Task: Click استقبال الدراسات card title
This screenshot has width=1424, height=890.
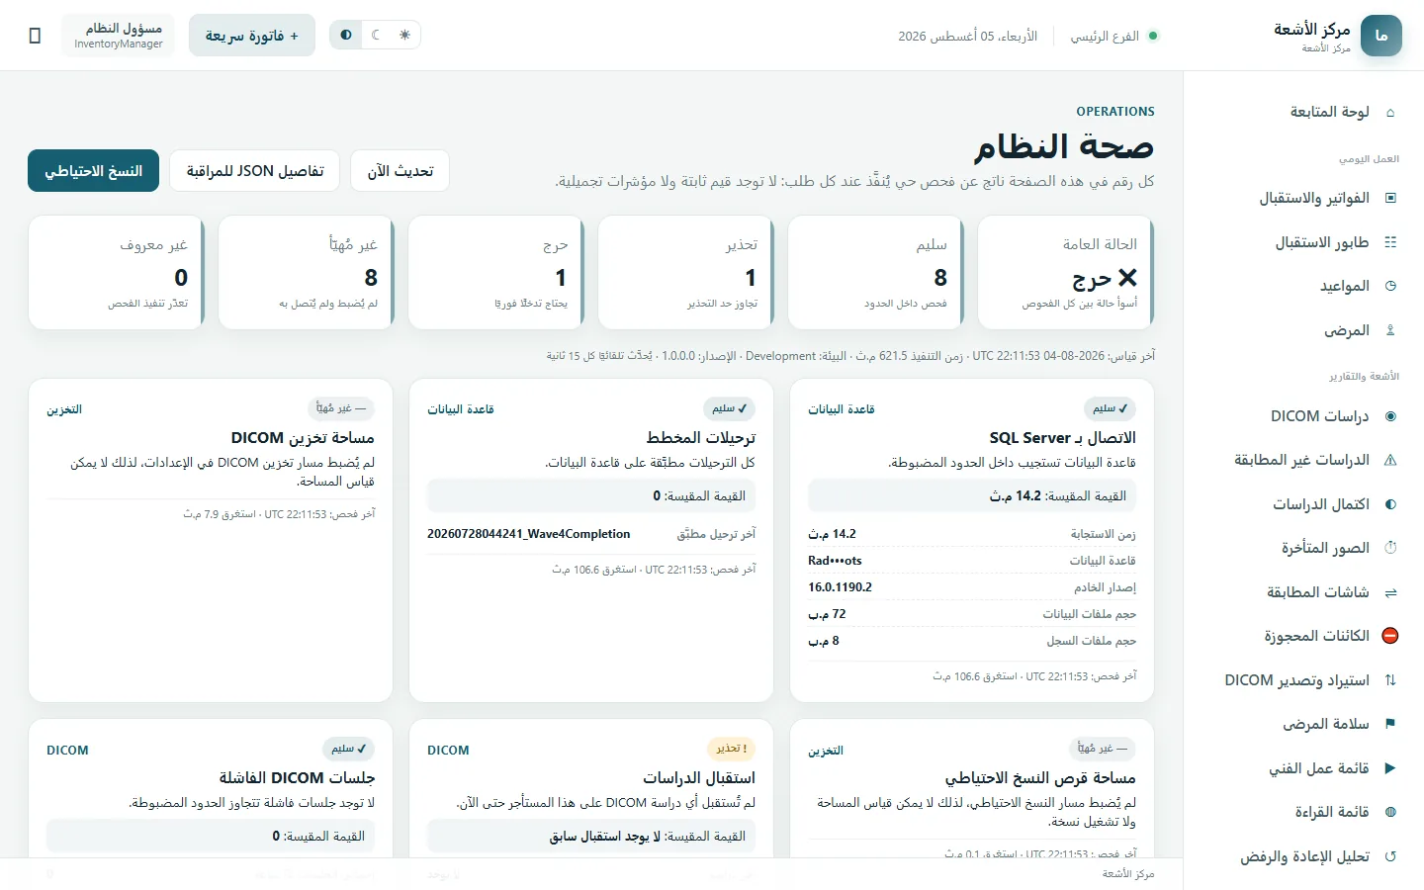Action: (699, 777)
